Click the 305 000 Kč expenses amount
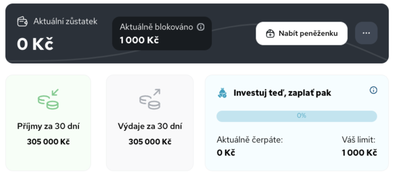The image size is (397, 176). pos(150,141)
